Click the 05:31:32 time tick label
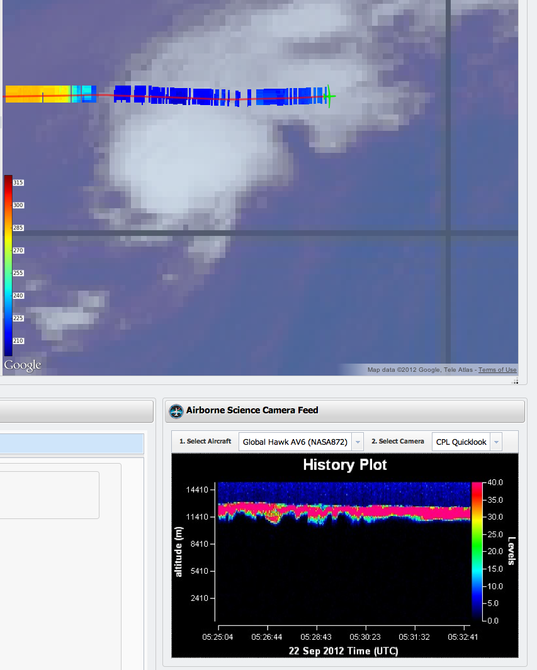 [x=415, y=637]
